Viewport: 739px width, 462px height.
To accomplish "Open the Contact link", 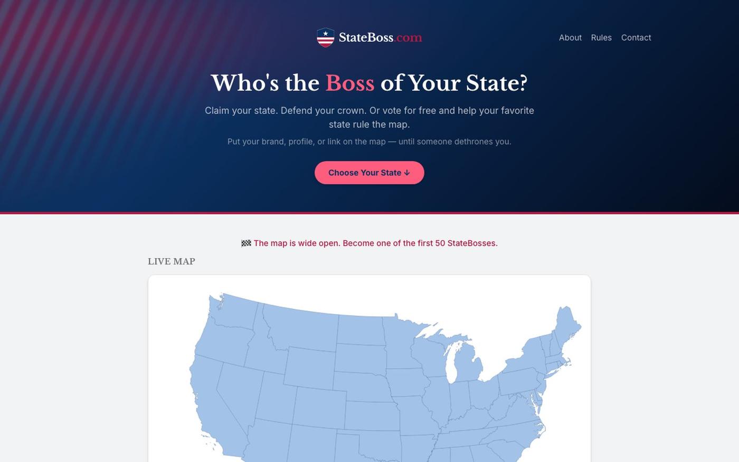I will [636, 37].
